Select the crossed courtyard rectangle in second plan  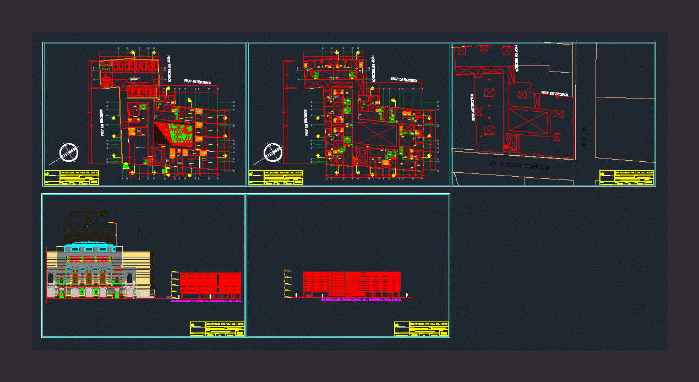[378, 134]
